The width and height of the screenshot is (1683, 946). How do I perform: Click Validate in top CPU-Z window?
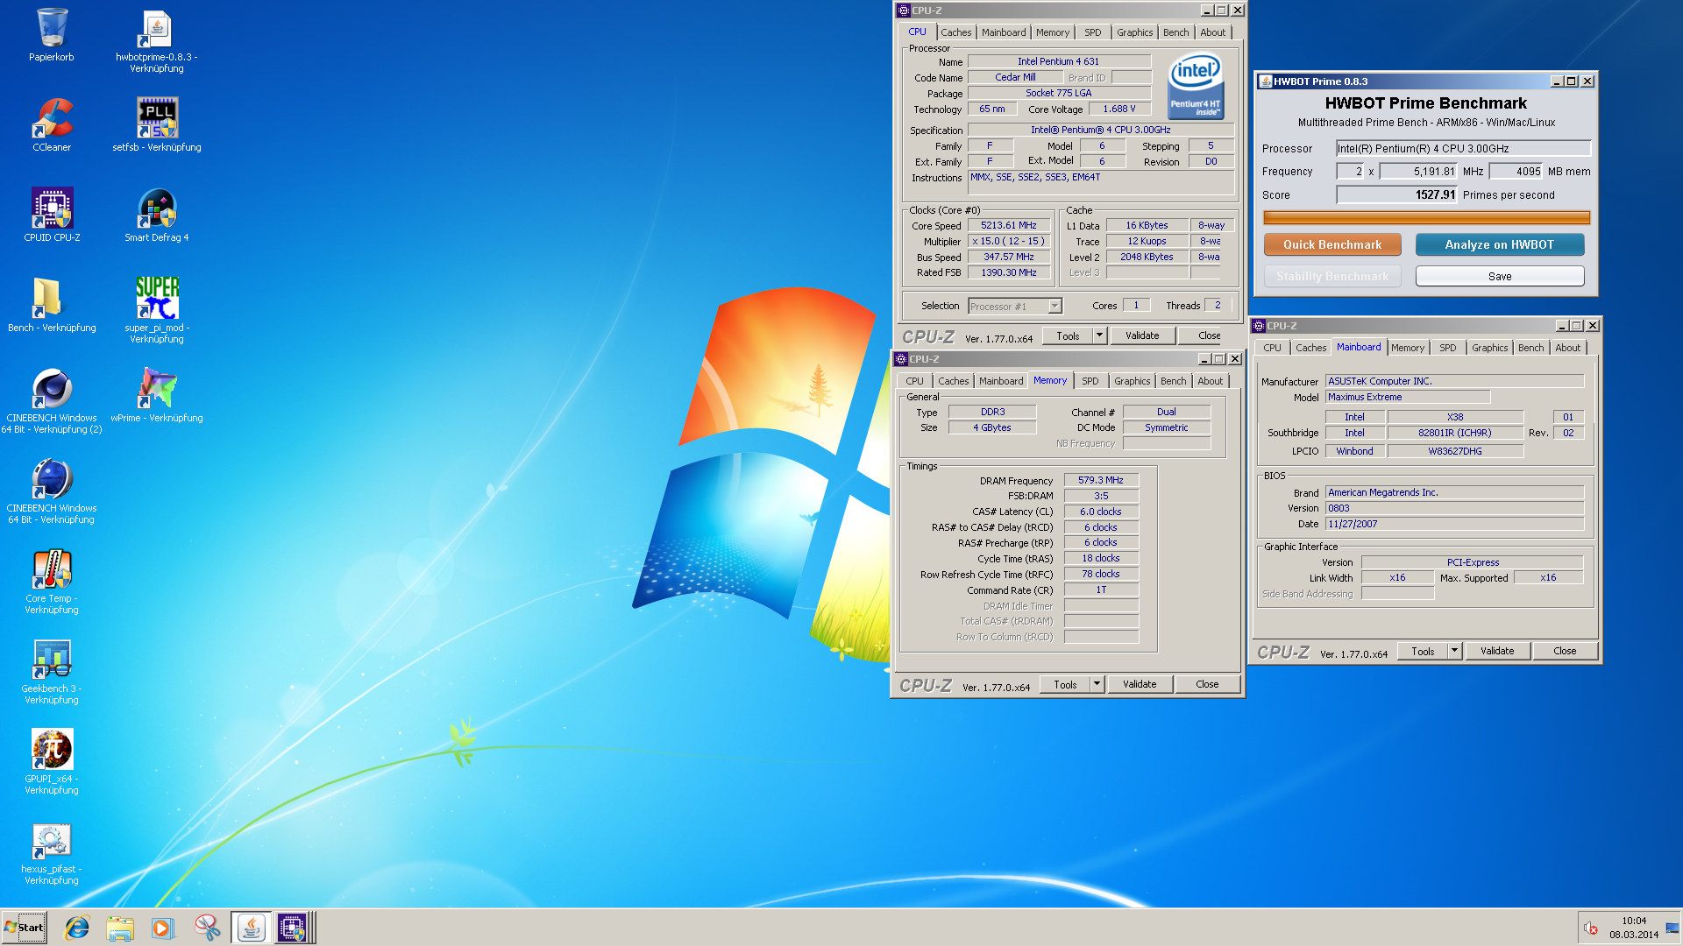[x=1142, y=335]
